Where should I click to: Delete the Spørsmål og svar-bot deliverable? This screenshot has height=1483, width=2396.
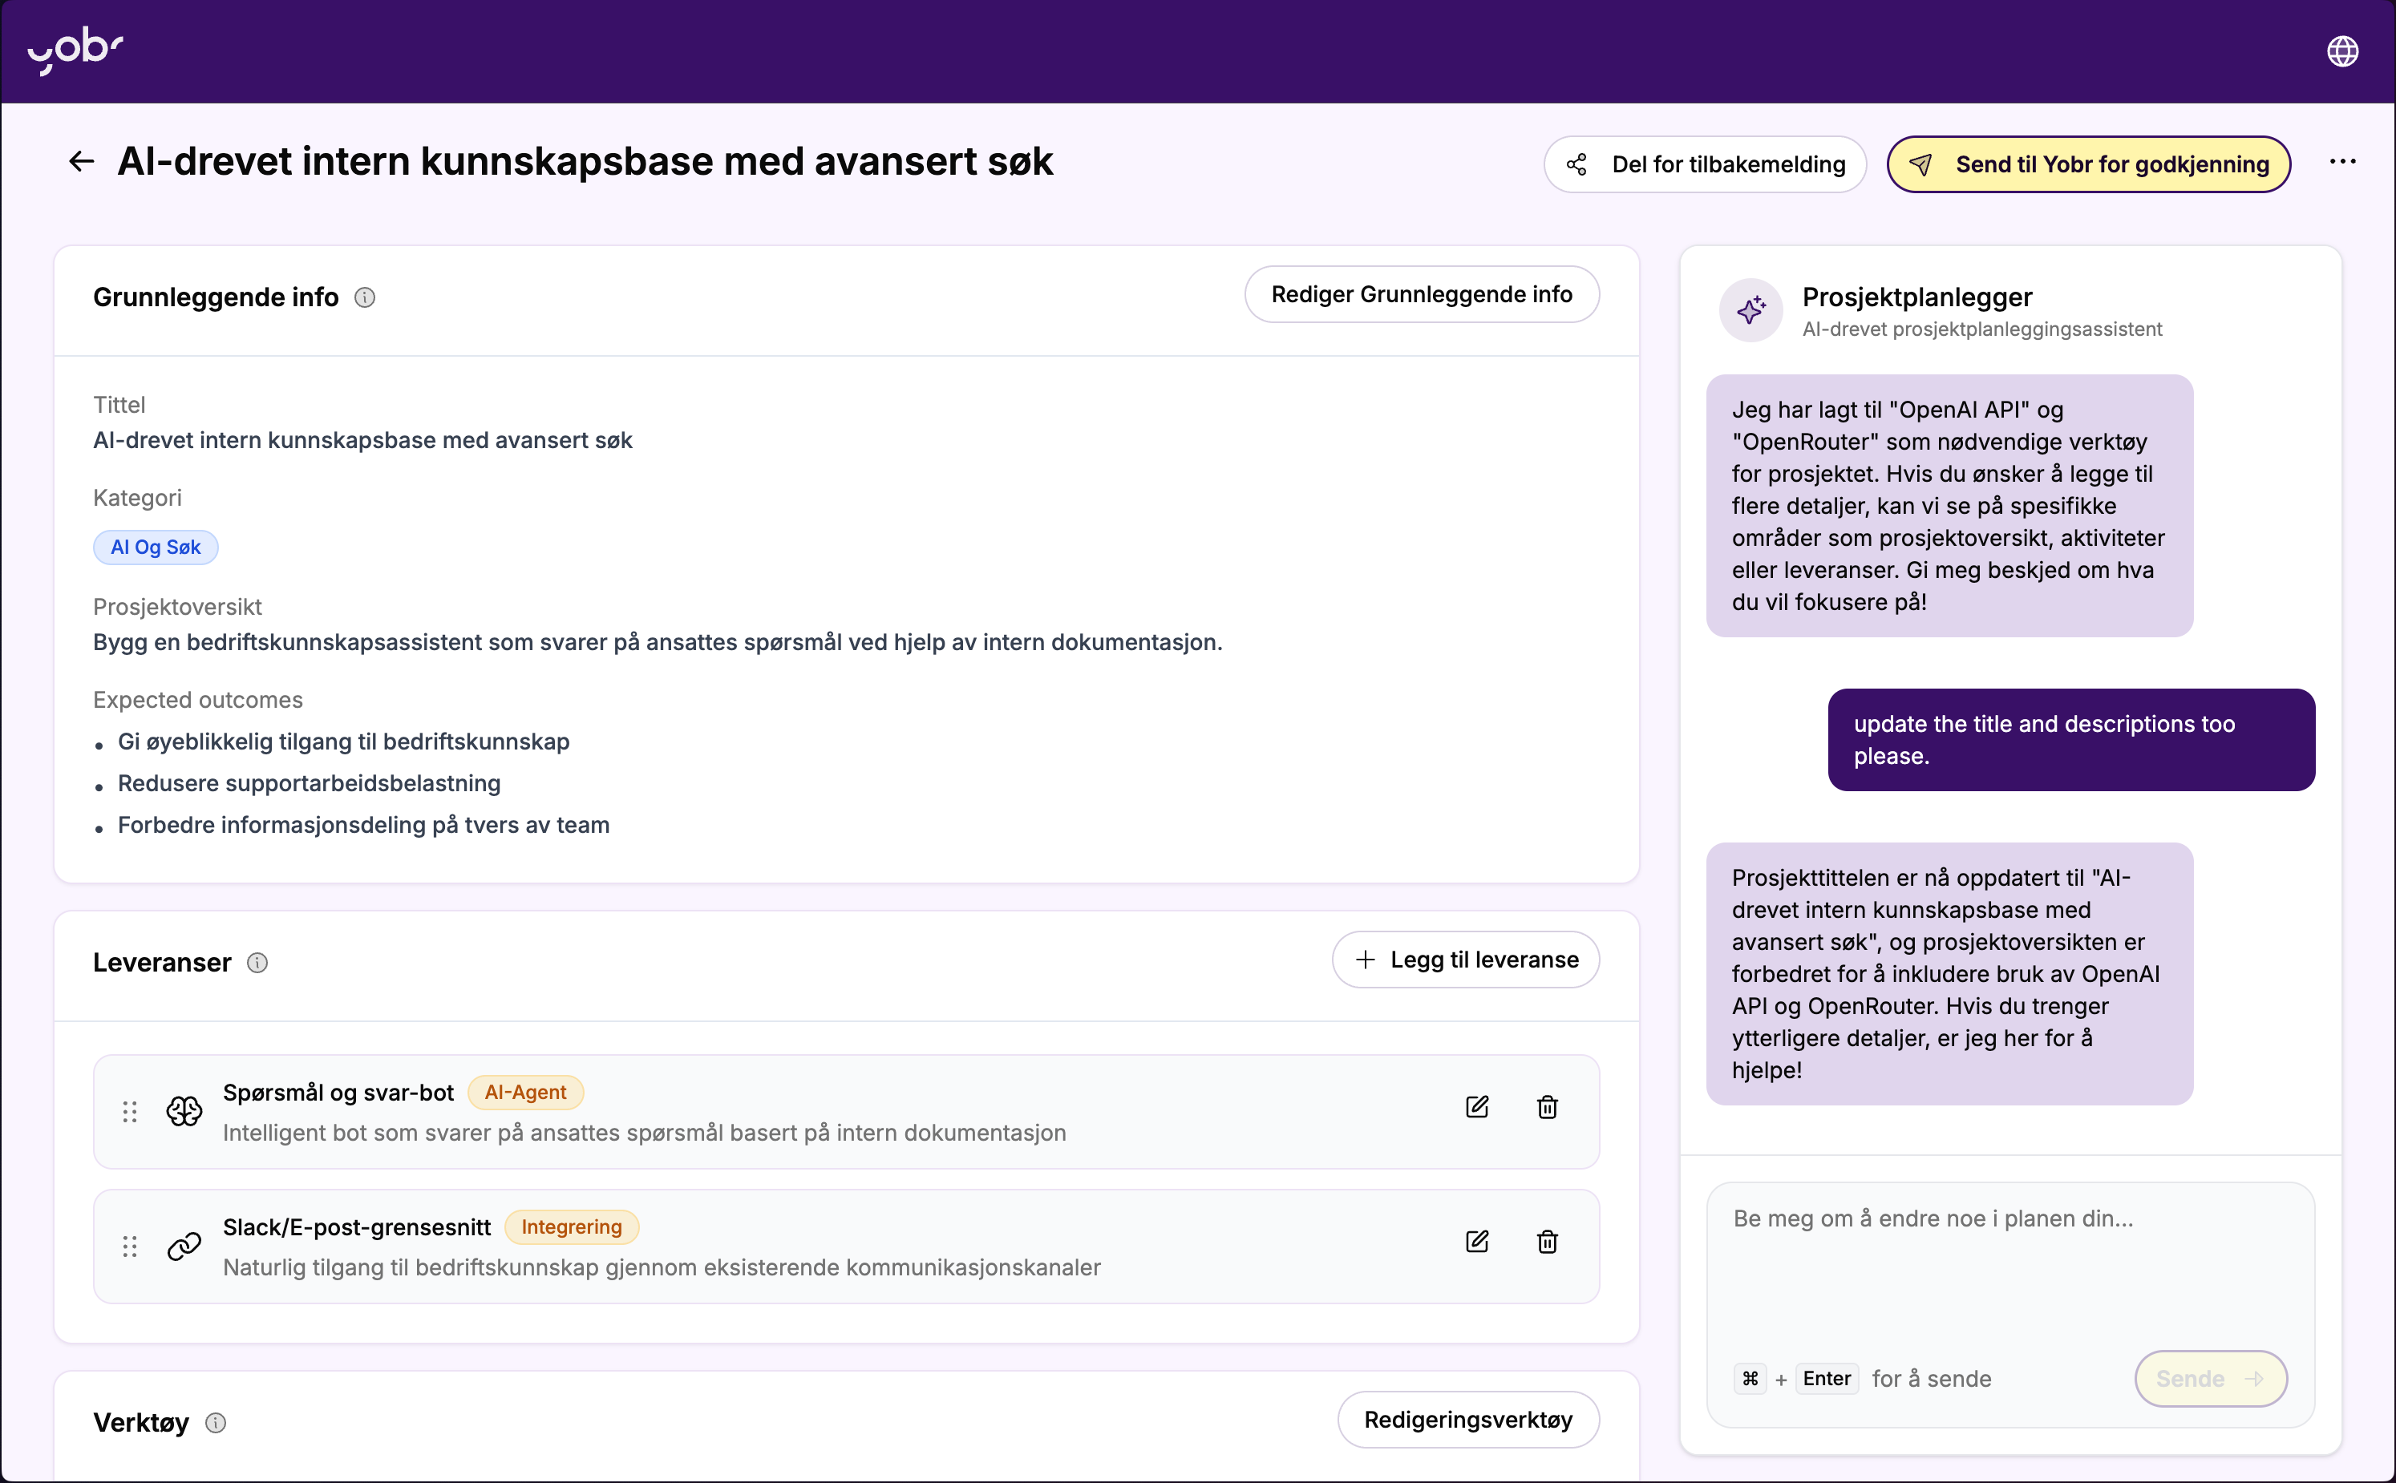tap(1548, 1107)
